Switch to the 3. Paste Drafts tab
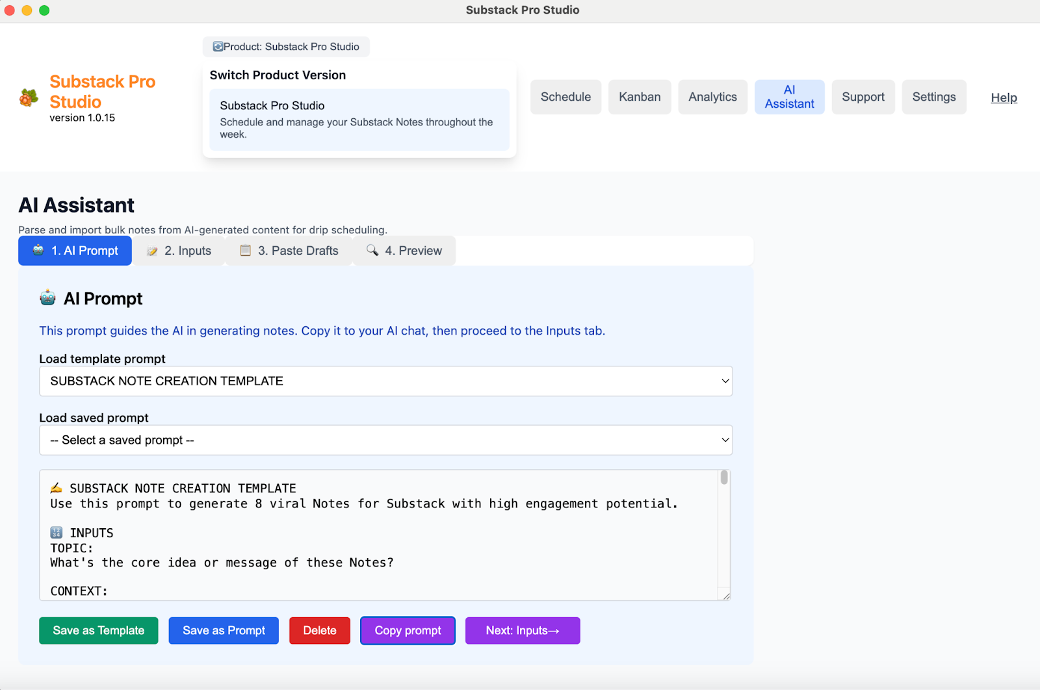Screen dimensions: 1040x690 pos(289,251)
